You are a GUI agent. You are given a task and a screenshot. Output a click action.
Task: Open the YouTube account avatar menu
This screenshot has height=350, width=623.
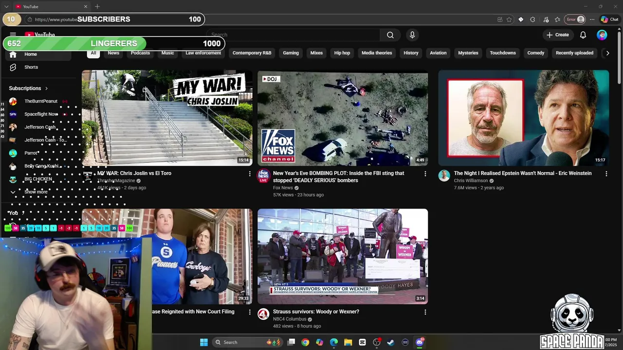tap(602, 35)
